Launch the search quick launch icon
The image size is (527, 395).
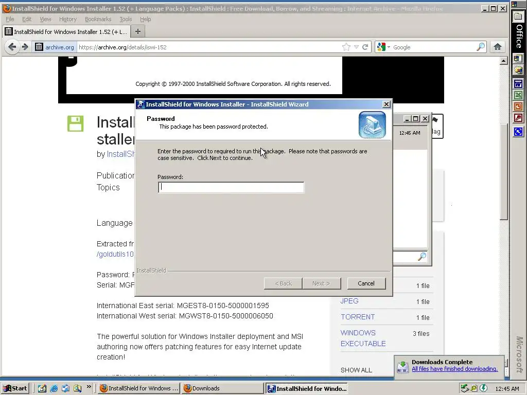[77, 388]
